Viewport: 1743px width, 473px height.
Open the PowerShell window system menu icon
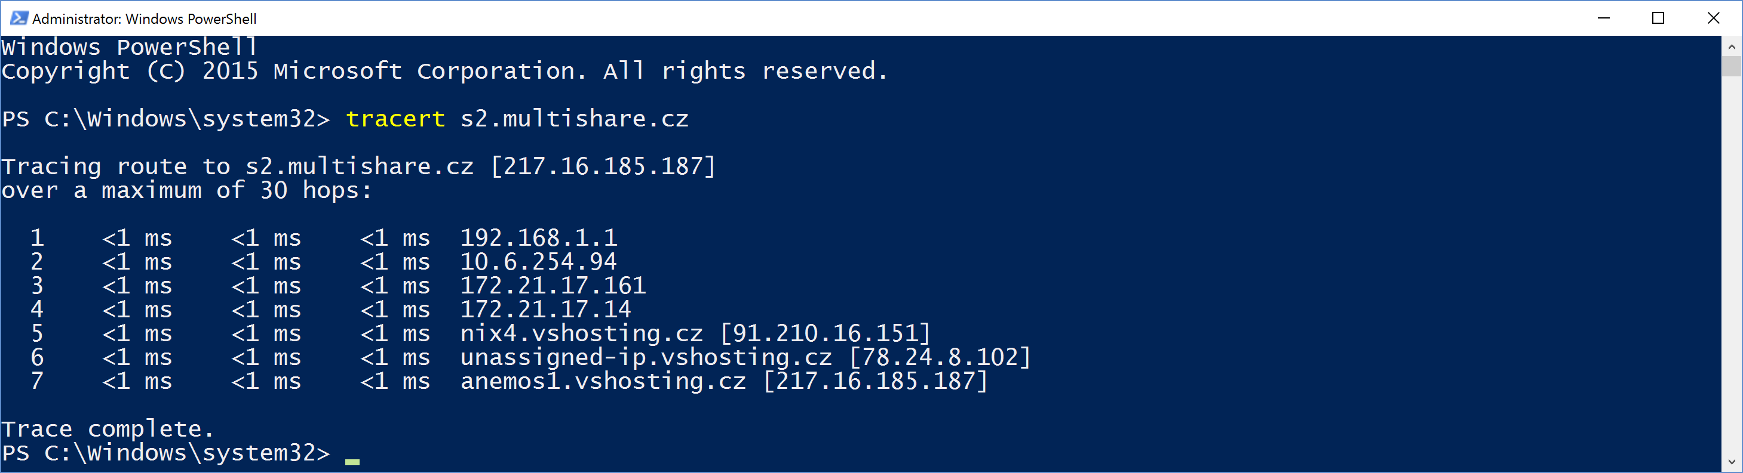(x=19, y=18)
